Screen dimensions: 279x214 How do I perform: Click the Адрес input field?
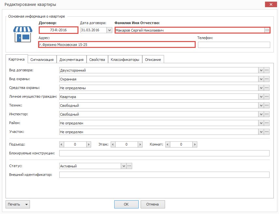coord(117,45)
